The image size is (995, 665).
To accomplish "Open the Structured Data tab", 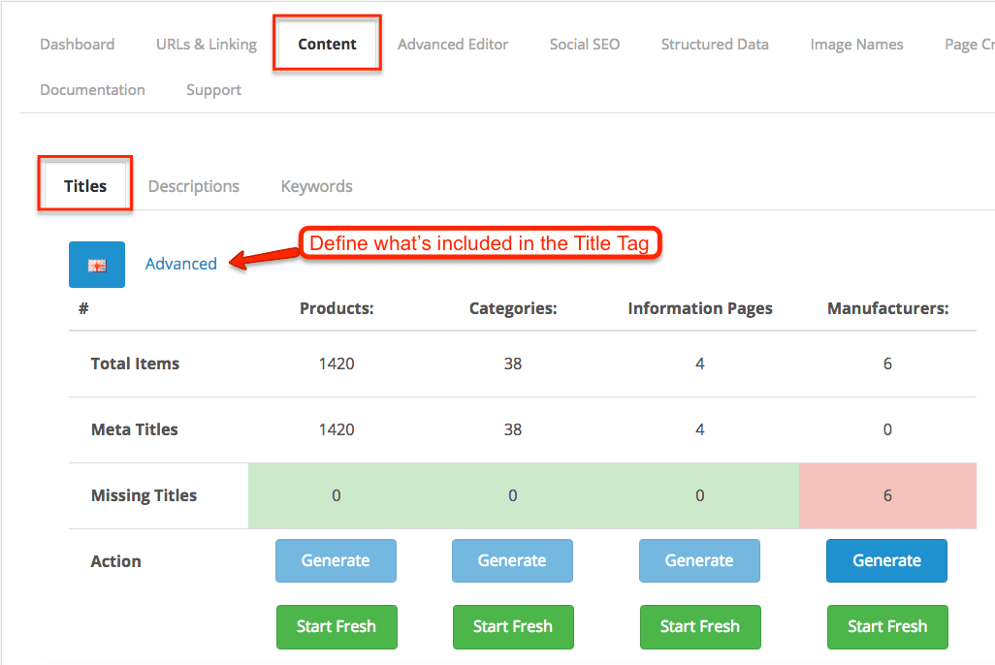I will (715, 45).
